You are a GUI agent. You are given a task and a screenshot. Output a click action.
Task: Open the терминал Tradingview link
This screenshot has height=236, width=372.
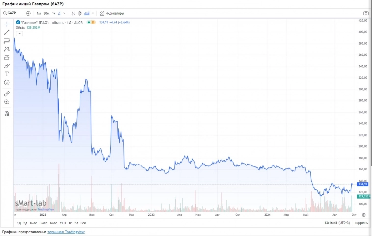(66, 232)
